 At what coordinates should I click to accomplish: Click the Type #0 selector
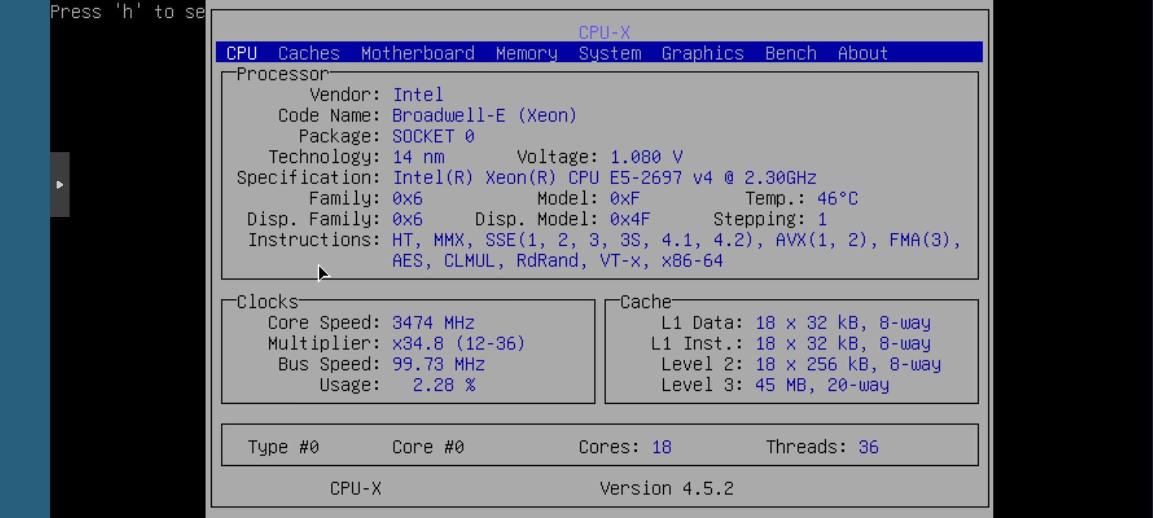tap(283, 446)
